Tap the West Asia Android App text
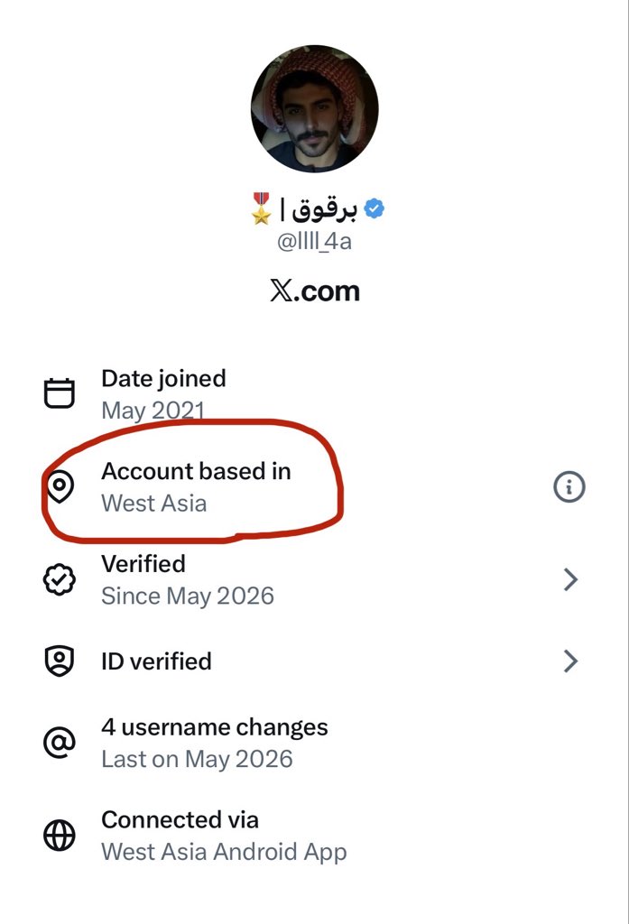The width and height of the screenshot is (629, 924). click(x=224, y=852)
